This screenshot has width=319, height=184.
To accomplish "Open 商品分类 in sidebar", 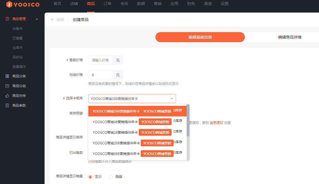I will click(19, 76).
